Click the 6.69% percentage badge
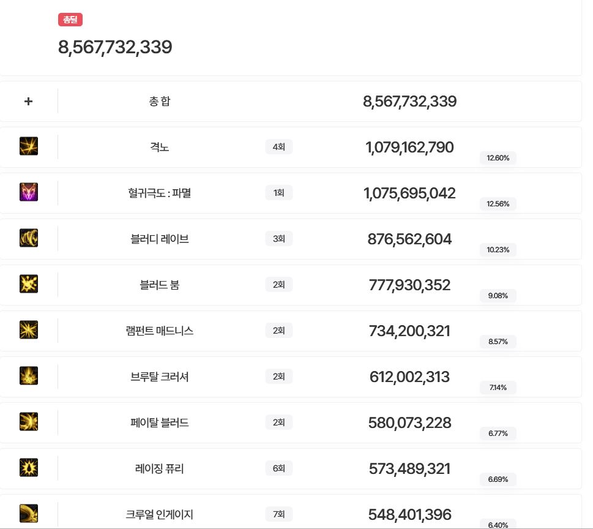This screenshot has height=529, width=593. tap(498, 479)
